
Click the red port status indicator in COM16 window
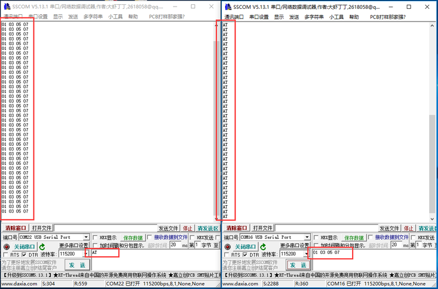(x=227, y=247)
